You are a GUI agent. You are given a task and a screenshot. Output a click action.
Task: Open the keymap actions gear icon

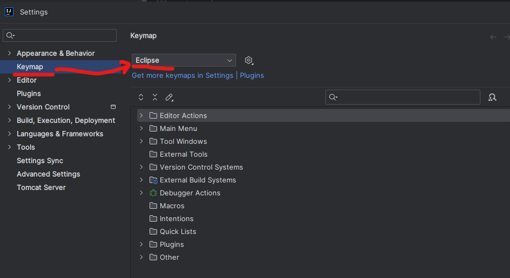click(x=249, y=60)
